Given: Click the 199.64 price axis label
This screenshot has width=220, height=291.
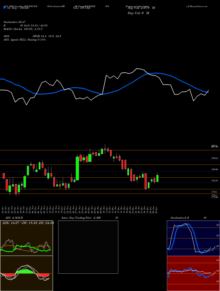Looking at the screenshot, I should tap(215, 158).
